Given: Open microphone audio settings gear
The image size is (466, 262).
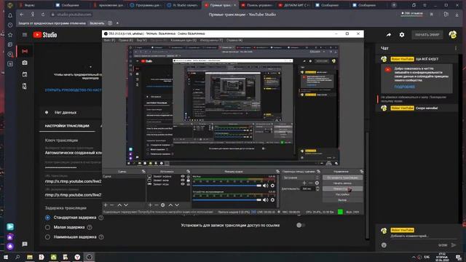Looking at the screenshot, I should (272, 186).
